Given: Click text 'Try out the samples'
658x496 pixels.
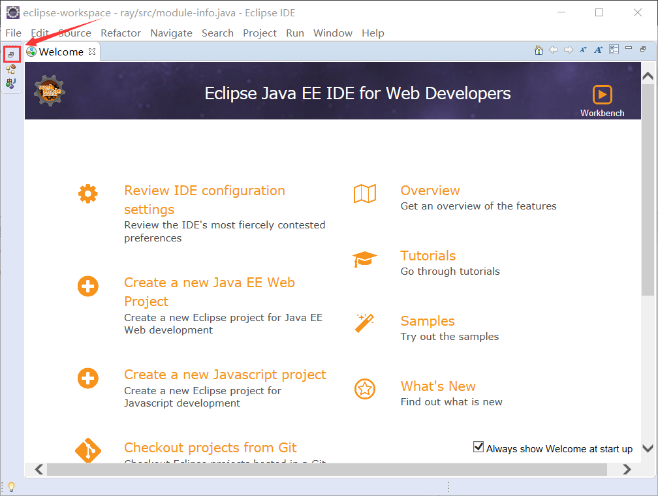Looking at the screenshot, I should pyautogui.click(x=449, y=337).
